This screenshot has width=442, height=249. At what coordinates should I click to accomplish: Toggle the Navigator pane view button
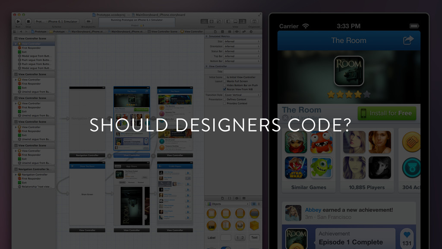(x=228, y=22)
